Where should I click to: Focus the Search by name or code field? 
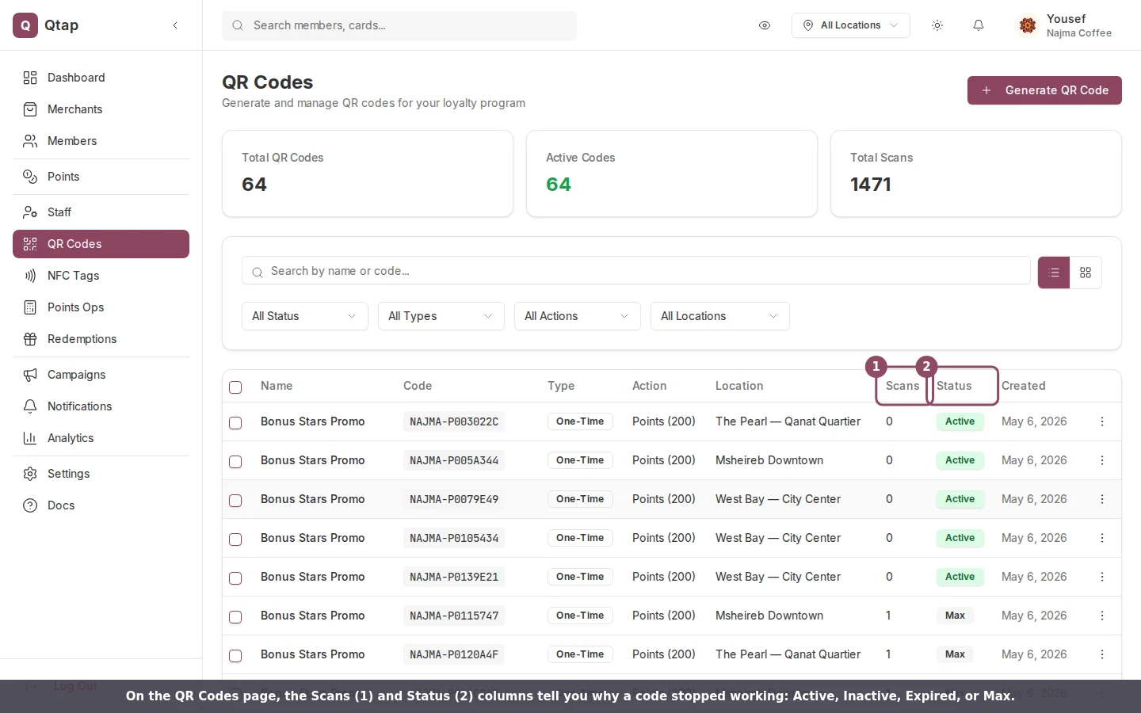coord(635,271)
